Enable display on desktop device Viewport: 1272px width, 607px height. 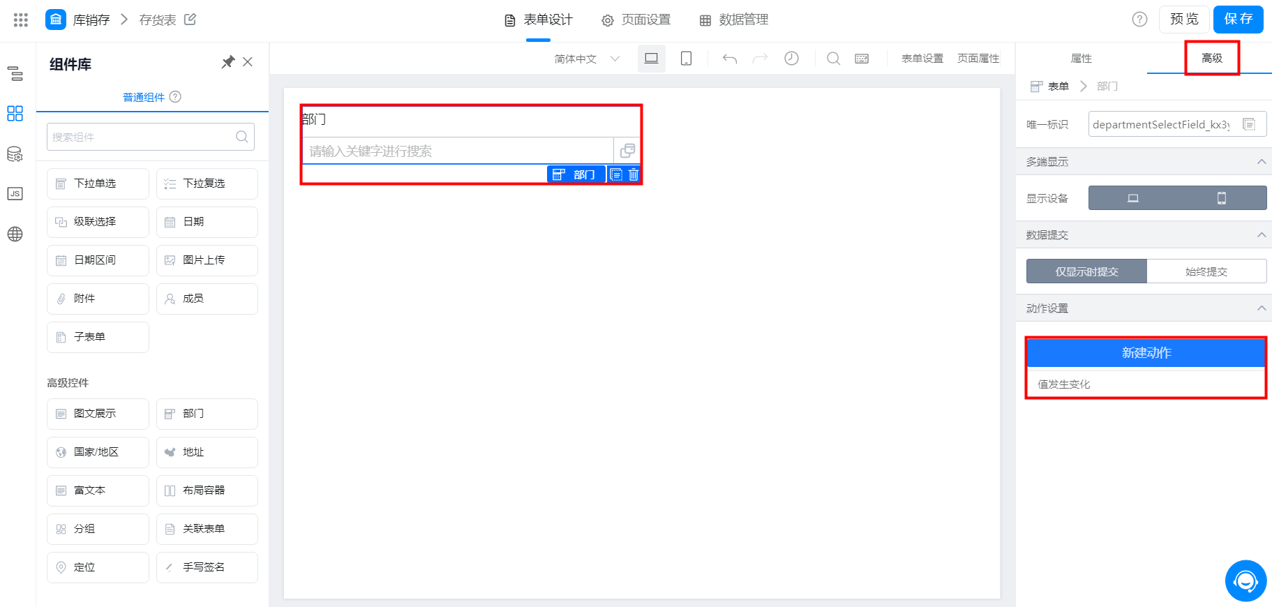pos(1133,198)
